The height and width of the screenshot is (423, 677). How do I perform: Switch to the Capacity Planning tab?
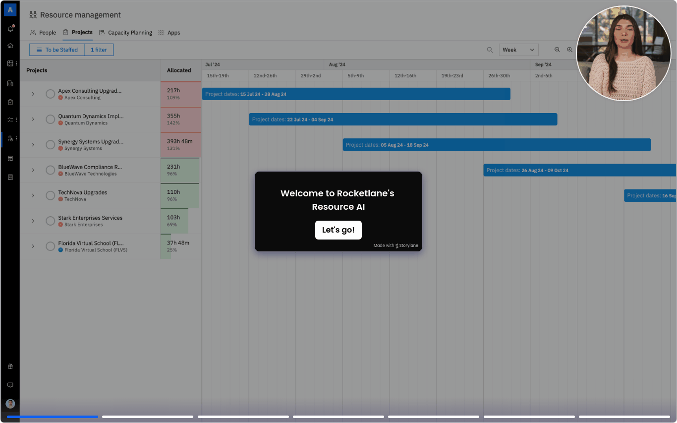[125, 33]
